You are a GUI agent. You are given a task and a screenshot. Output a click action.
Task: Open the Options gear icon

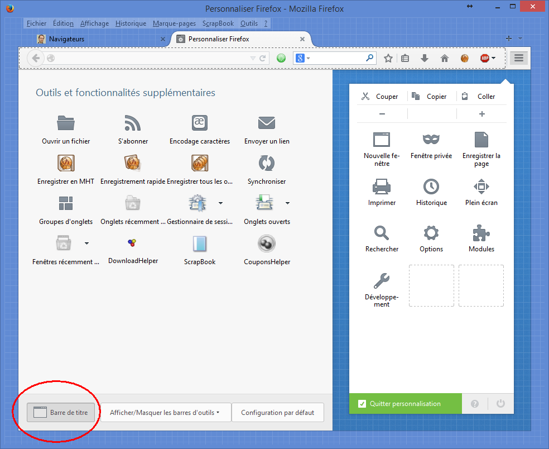(x=431, y=233)
